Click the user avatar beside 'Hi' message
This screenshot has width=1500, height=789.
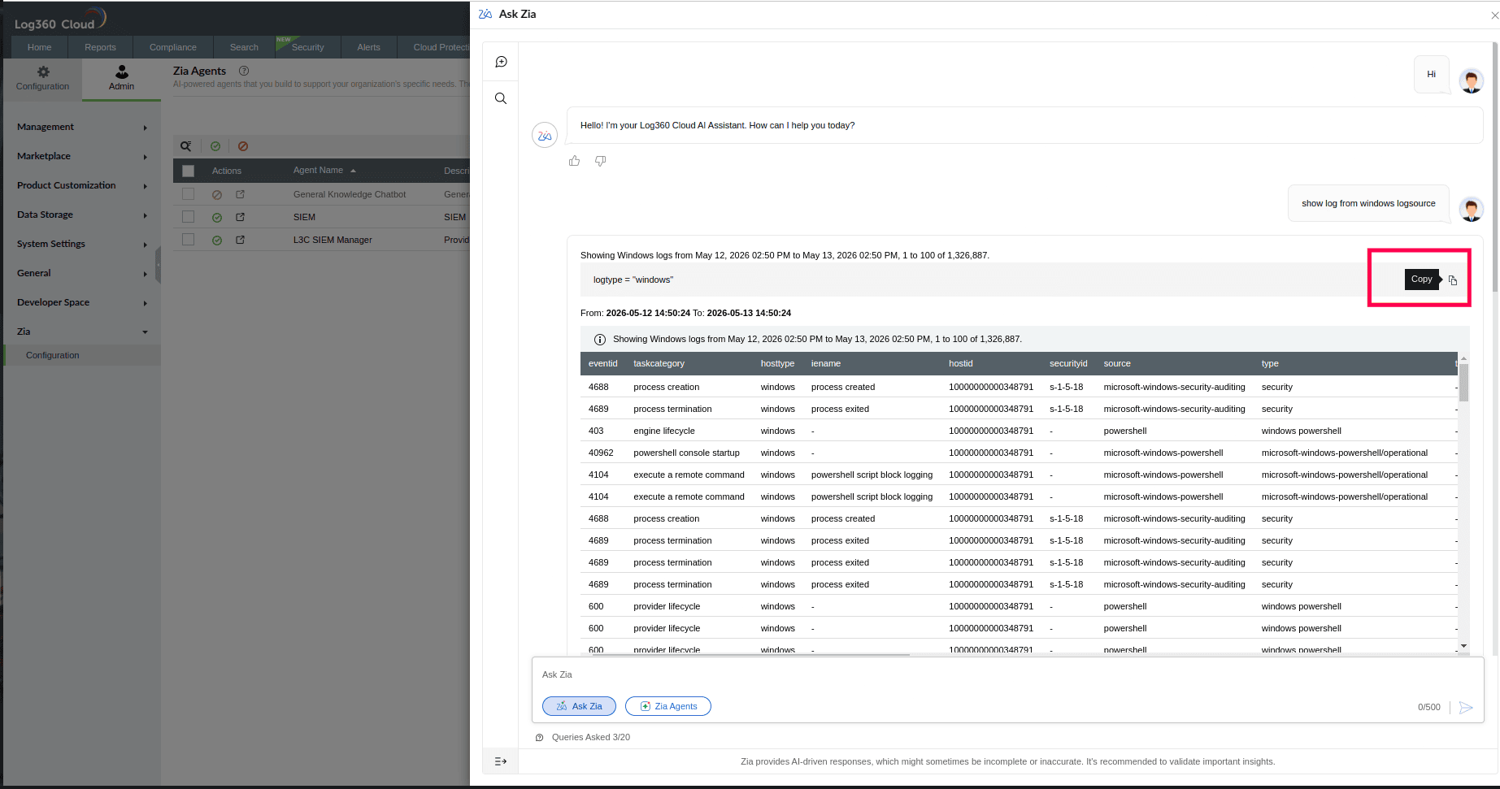point(1471,80)
